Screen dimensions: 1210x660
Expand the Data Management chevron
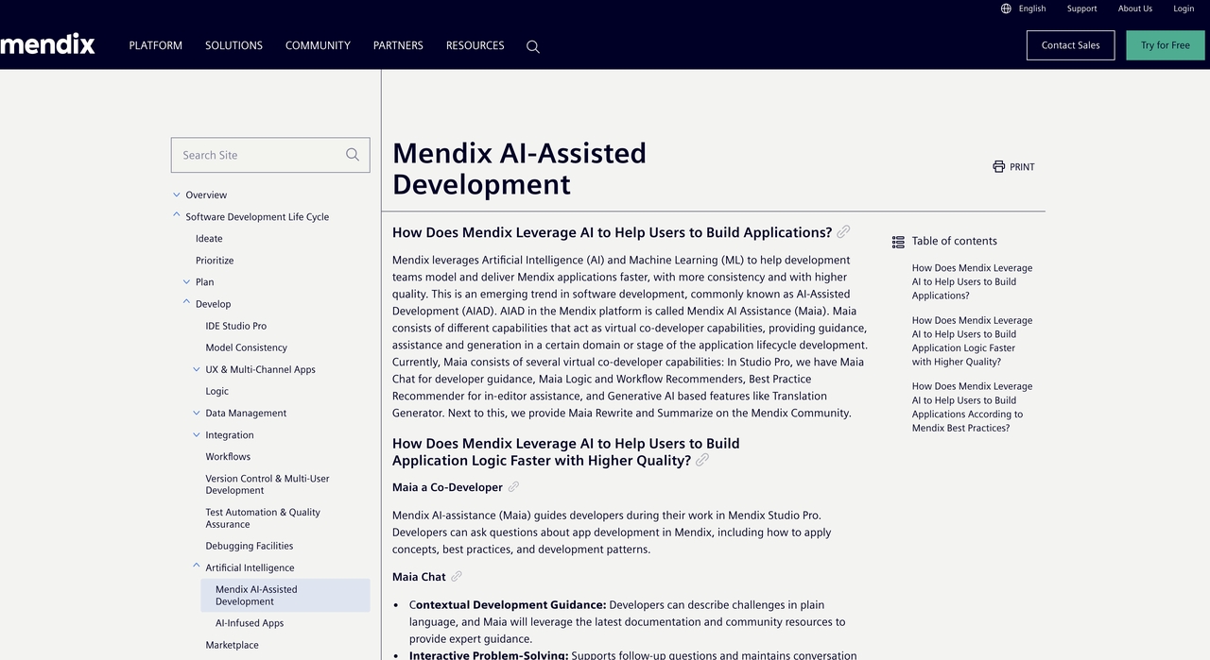pyautogui.click(x=197, y=413)
